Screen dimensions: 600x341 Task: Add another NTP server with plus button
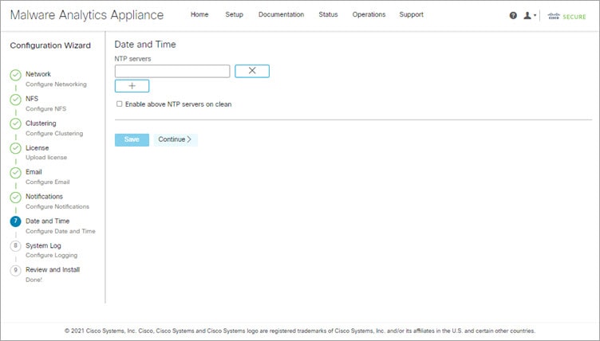(x=132, y=86)
